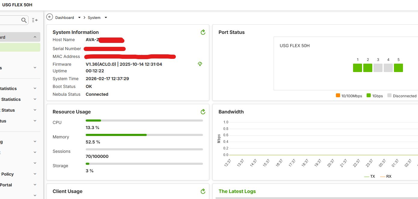The width and height of the screenshot is (418, 199).
Task: Collapse the Dashboard sidebar section
Action: click(x=35, y=37)
